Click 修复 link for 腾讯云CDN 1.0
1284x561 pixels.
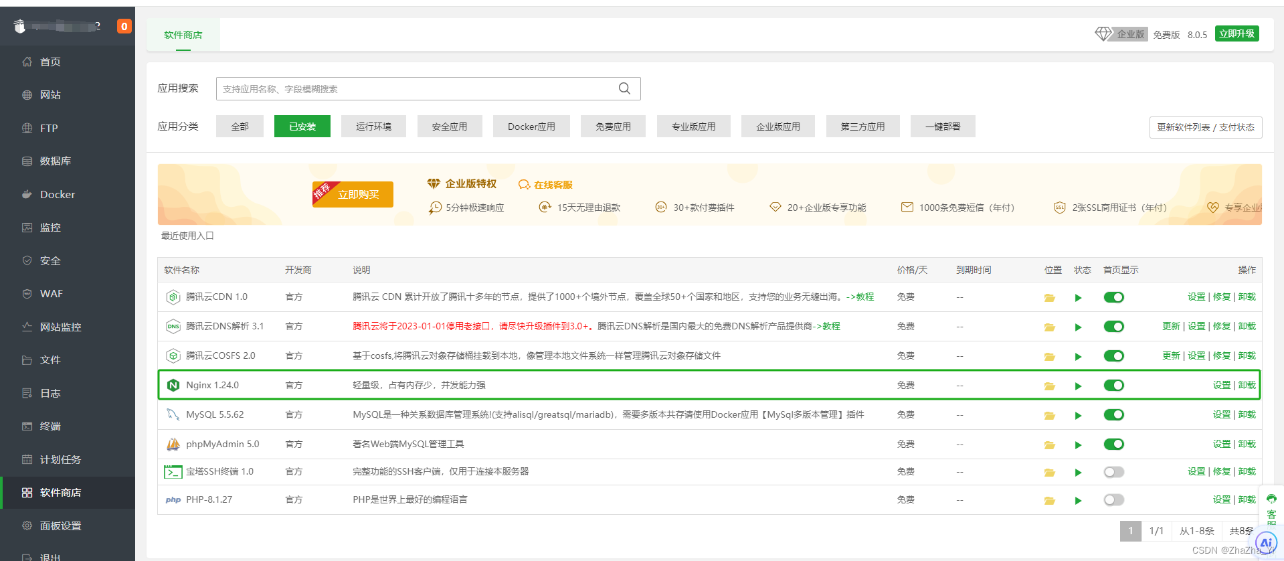coord(1222,297)
